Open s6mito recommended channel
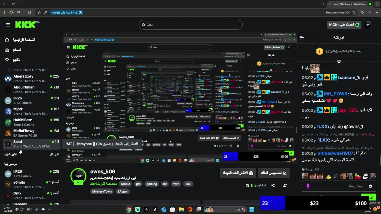The width and height of the screenshot is (381, 214). point(32,185)
